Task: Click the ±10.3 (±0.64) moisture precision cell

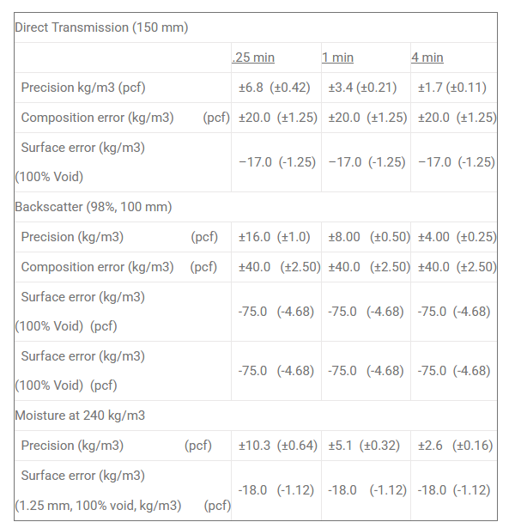Action: [x=277, y=446]
